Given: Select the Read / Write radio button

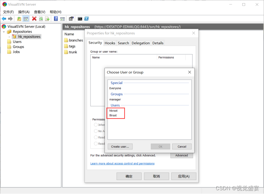Looking at the screenshot, I should click(x=96, y=144).
